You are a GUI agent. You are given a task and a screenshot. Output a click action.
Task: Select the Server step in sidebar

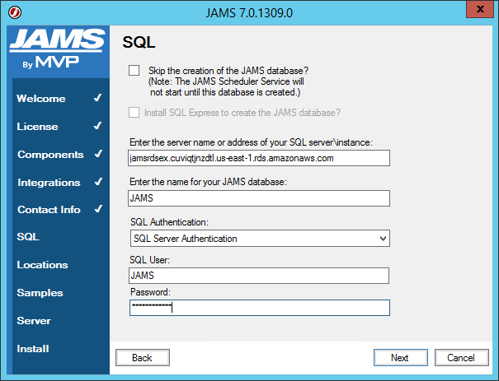(34, 321)
